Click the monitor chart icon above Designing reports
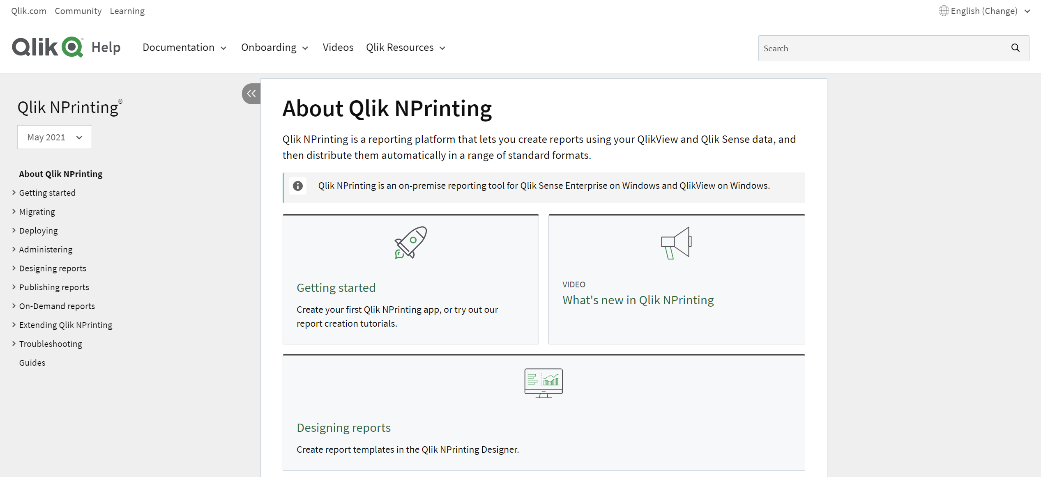Image resolution: width=1041 pixels, height=477 pixels. [x=544, y=383]
